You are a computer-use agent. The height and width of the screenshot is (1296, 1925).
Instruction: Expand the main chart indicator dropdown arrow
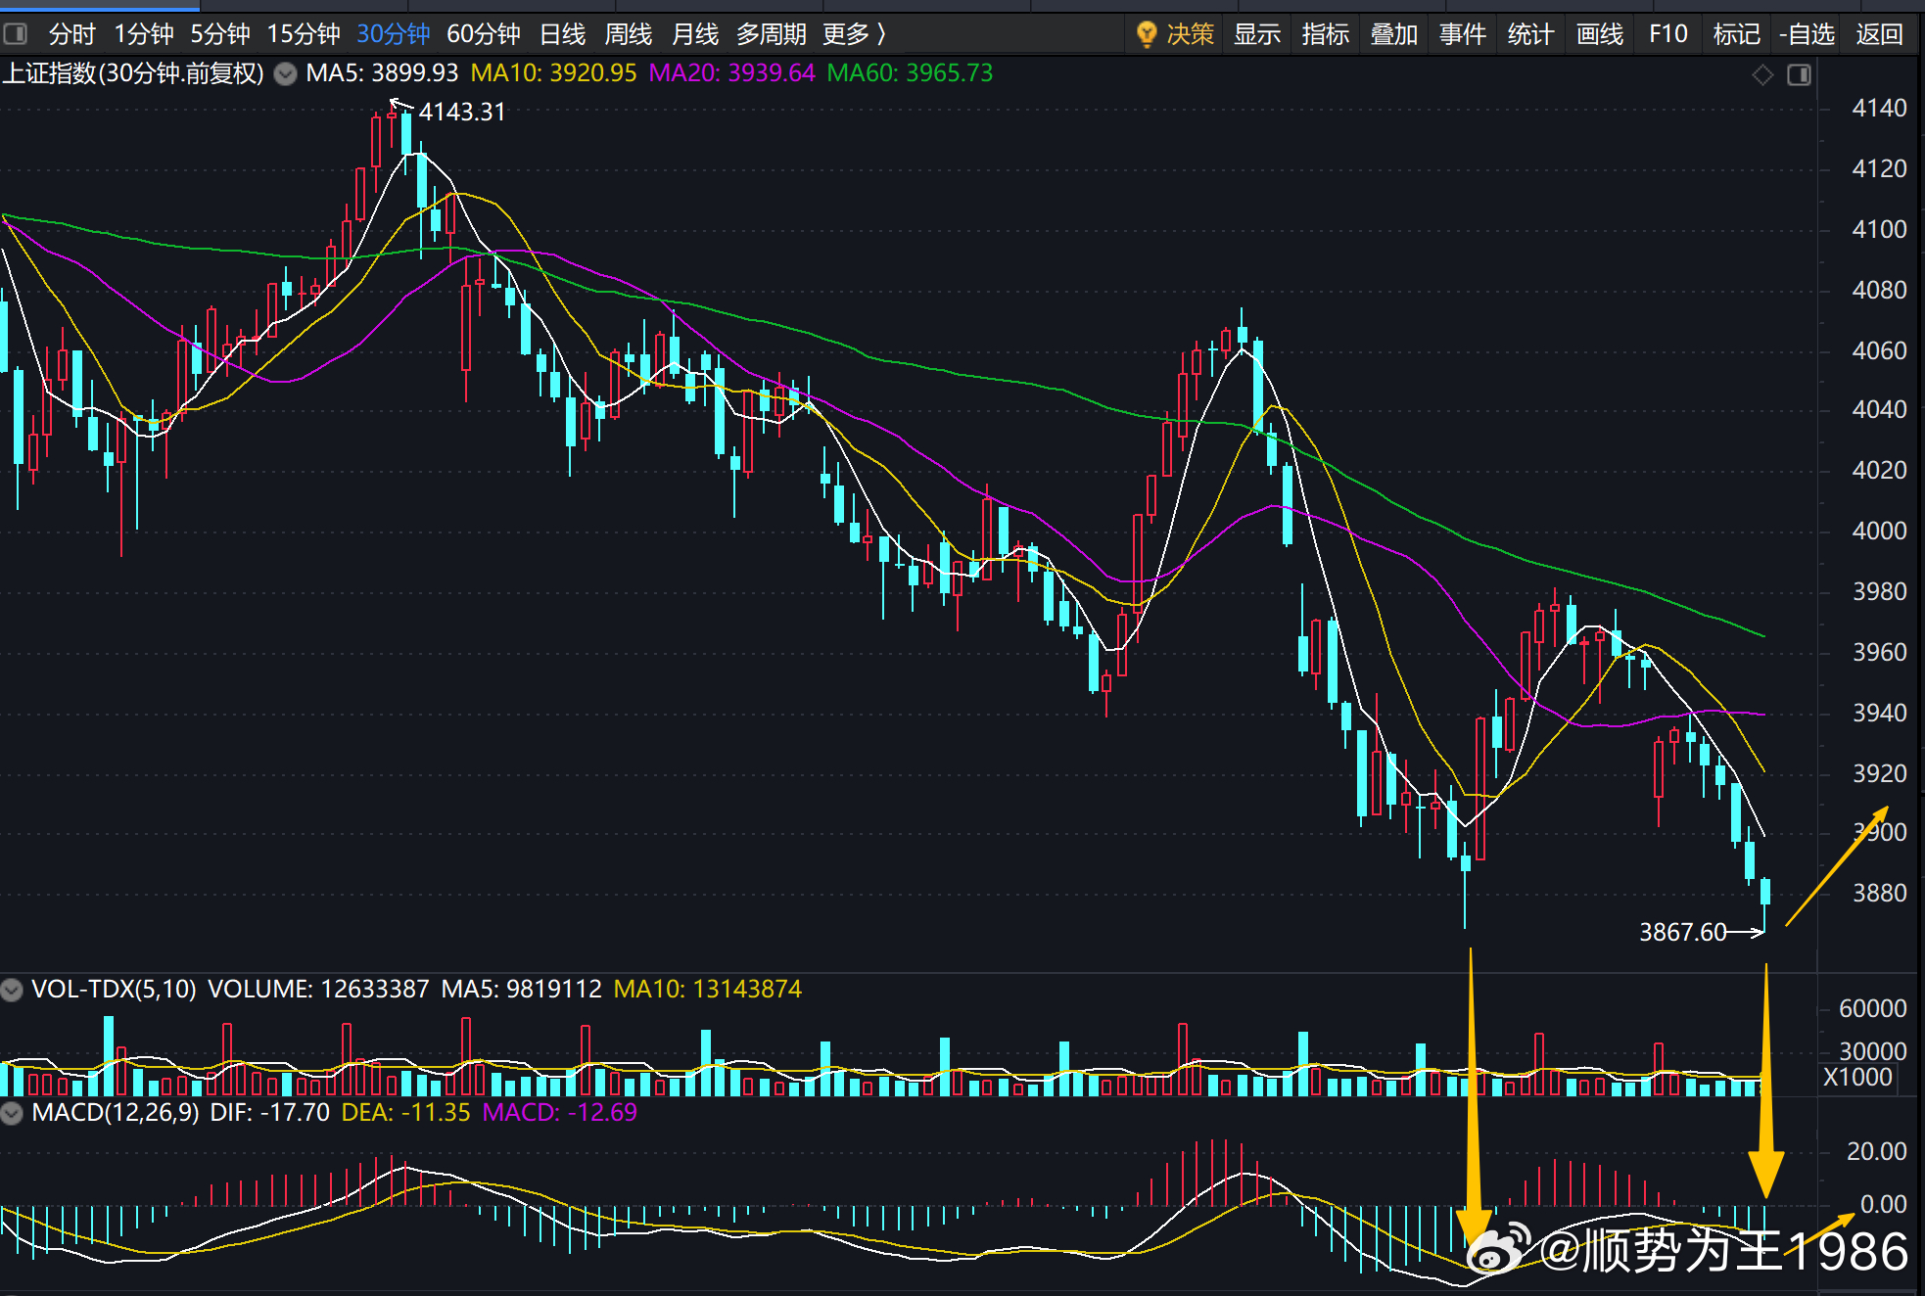click(x=285, y=74)
